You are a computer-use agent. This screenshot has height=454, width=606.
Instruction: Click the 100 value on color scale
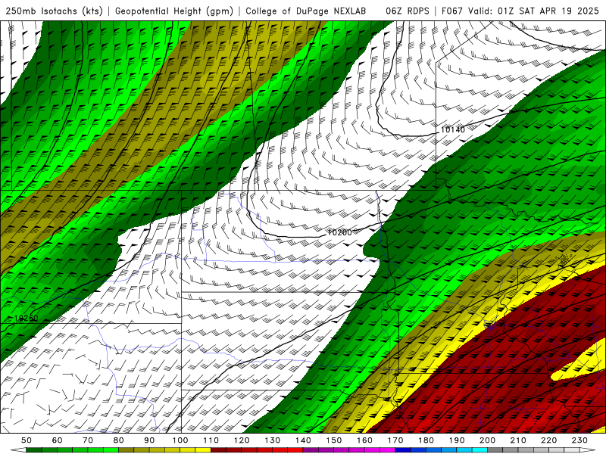click(180, 440)
